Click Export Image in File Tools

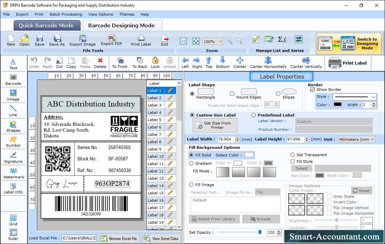click(x=83, y=41)
